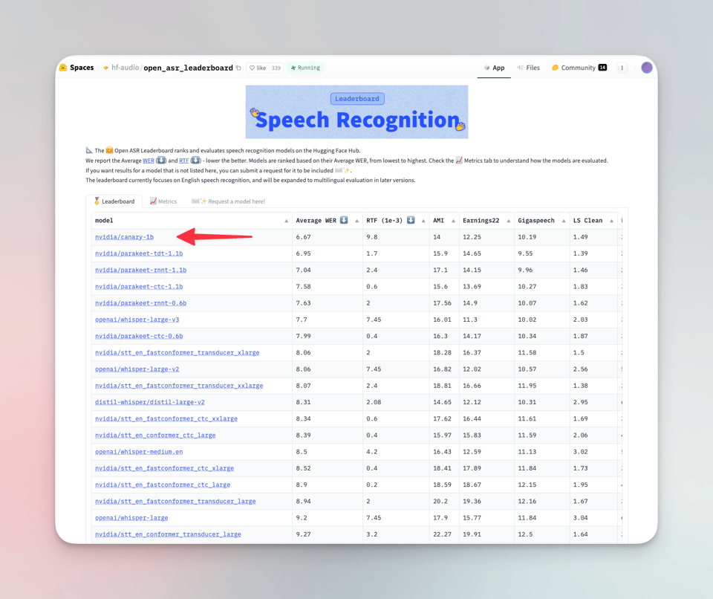
Task: Click the Average WER column header label
Action: click(316, 221)
